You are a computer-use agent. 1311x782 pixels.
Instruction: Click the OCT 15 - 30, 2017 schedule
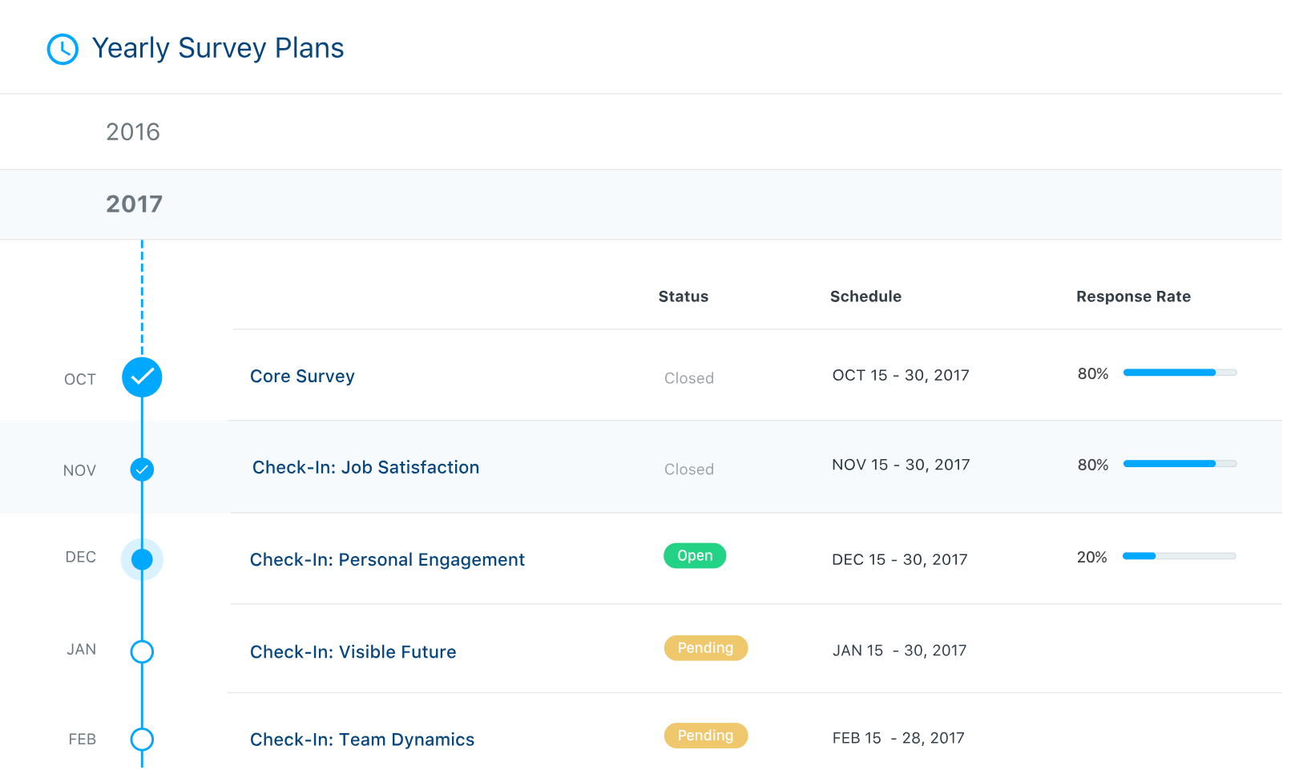pyautogui.click(x=901, y=375)
